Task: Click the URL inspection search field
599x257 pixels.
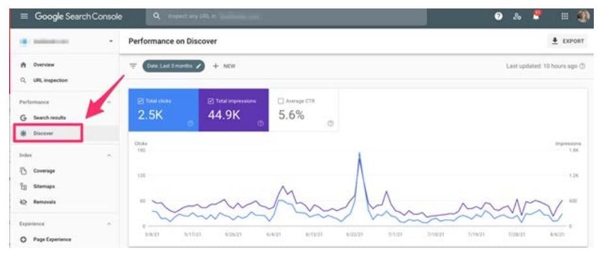Action: (x=286, y=17)
